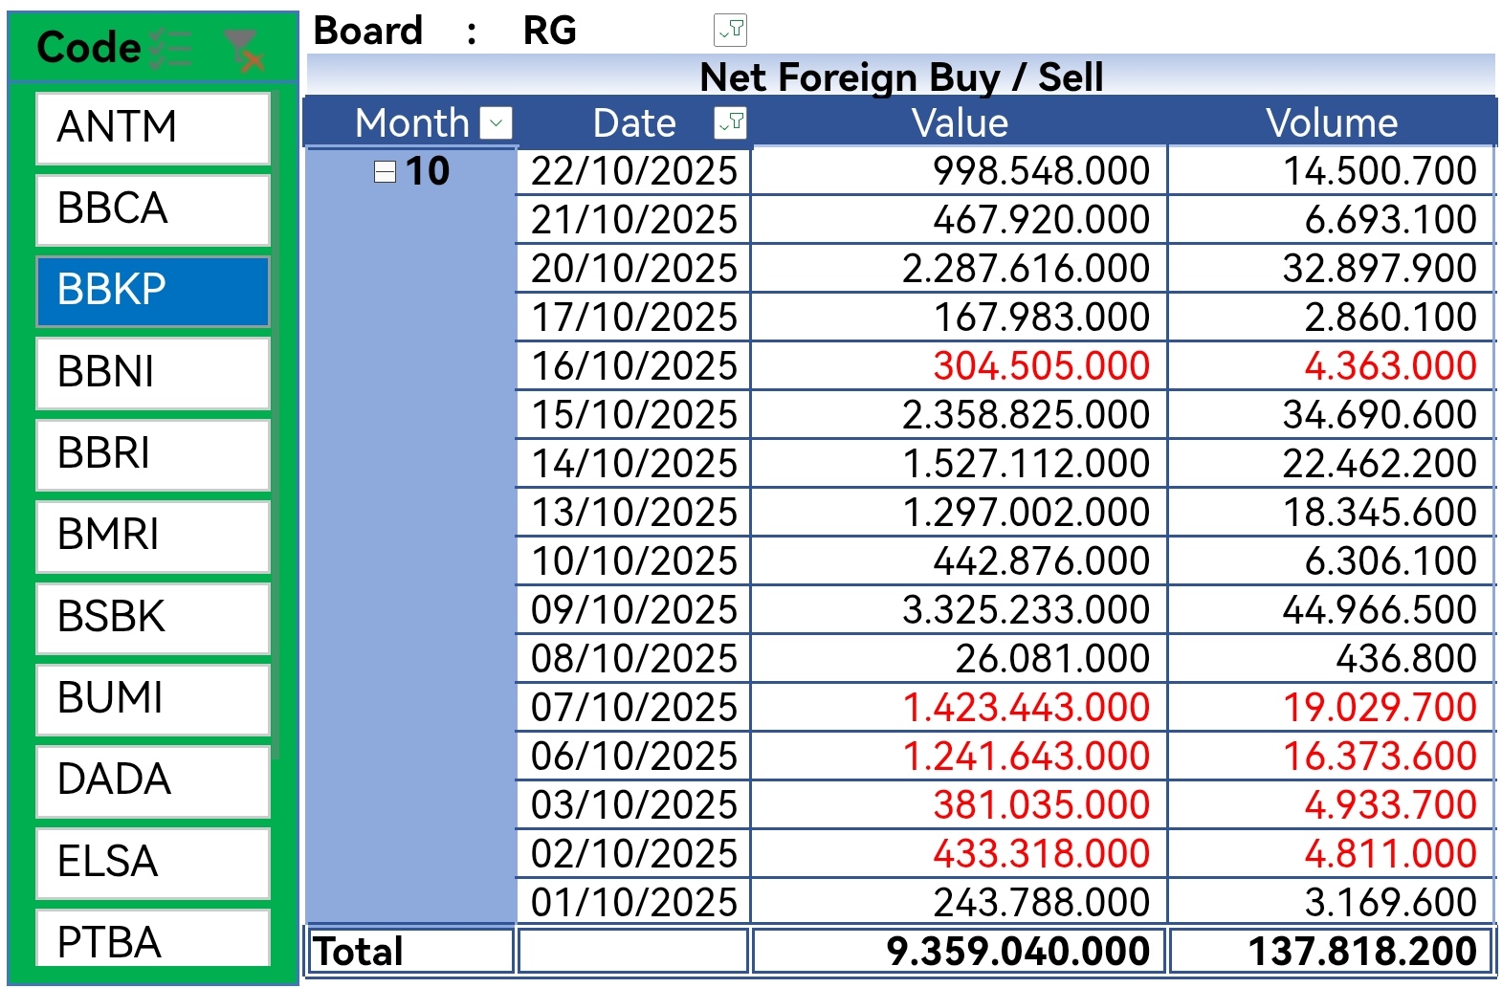Viewport: 1502px width, 988px height.
Task: Switch the filter to BUMI
Action: tap(153, 698)
